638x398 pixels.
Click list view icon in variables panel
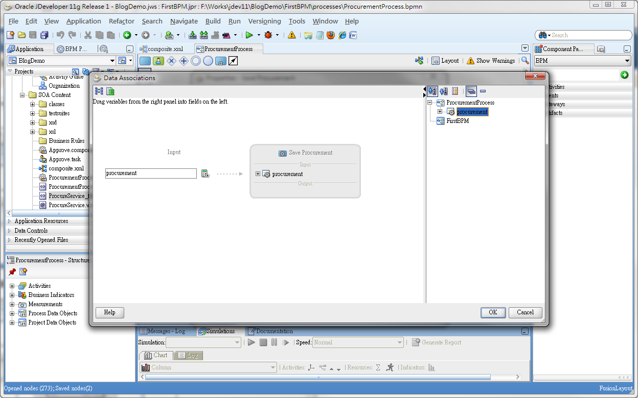click(x=455, y=91)
